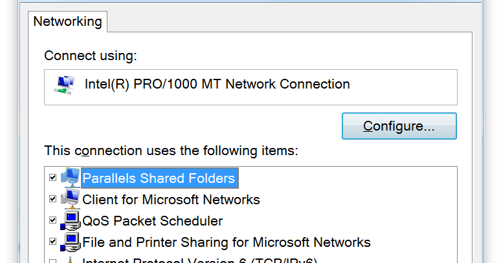Toggle the Client for Microsoft Networks checkbox
This screenshot has width=501, height=263.
point(52,199)
